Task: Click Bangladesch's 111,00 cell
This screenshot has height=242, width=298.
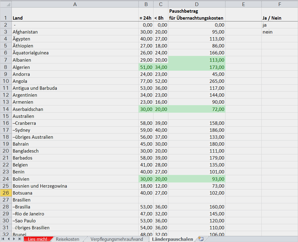Action: pos(197,151)
